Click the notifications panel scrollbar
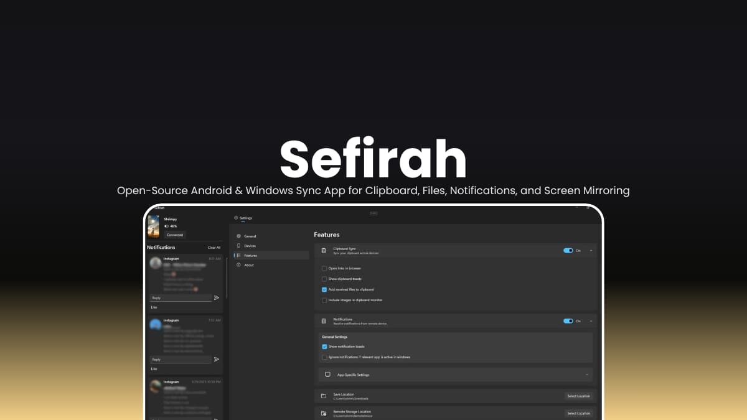Screen dimensions: 747x420 click(227, 278)
